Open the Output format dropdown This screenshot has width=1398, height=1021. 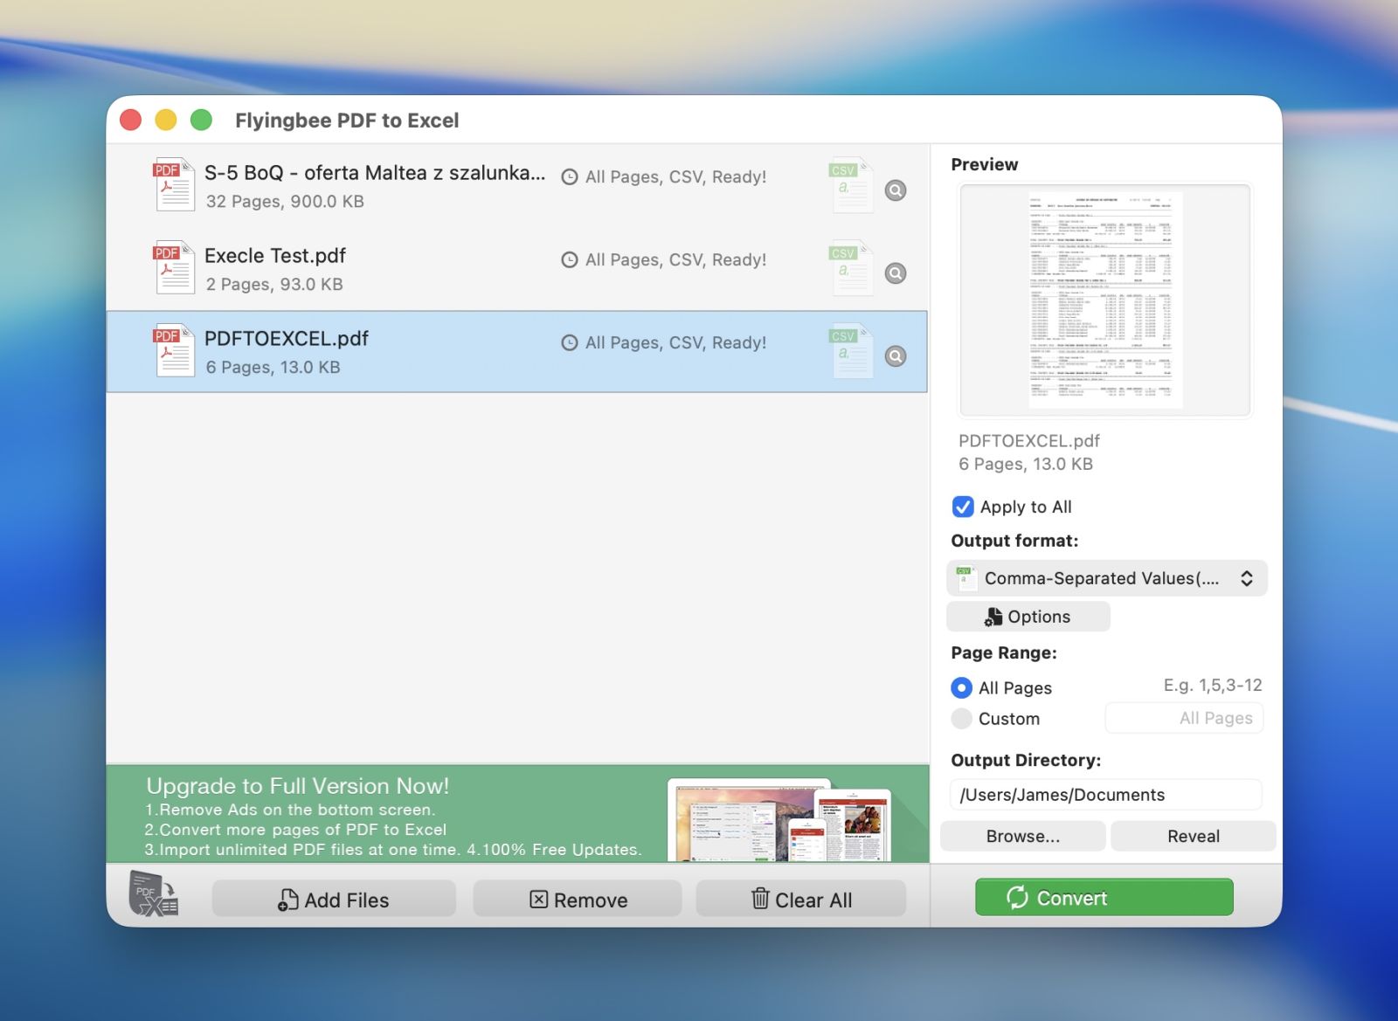pyautogui.click(x=1106, y=578)
